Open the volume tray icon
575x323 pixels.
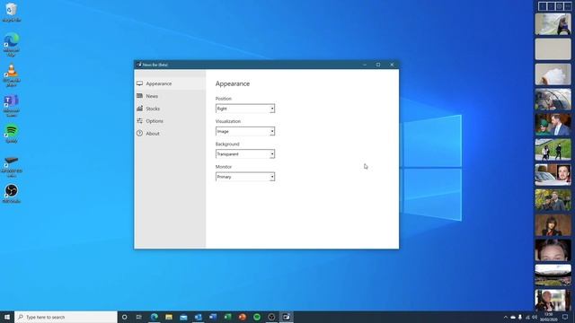click(x=535, y=317)
